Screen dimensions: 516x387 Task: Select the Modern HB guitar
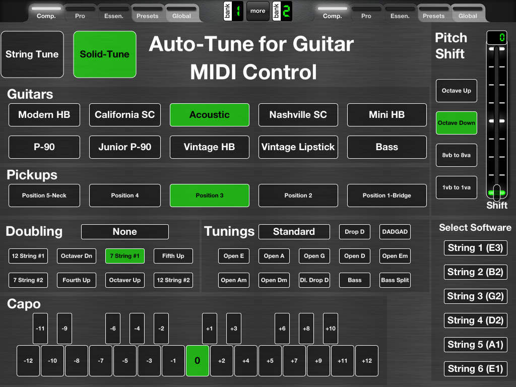tap(44, 115)
